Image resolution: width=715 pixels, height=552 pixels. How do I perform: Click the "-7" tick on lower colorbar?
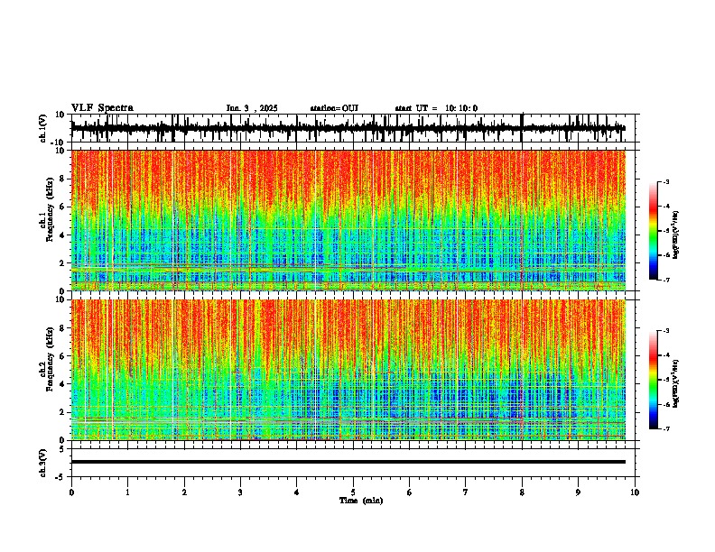coord(666,428)
